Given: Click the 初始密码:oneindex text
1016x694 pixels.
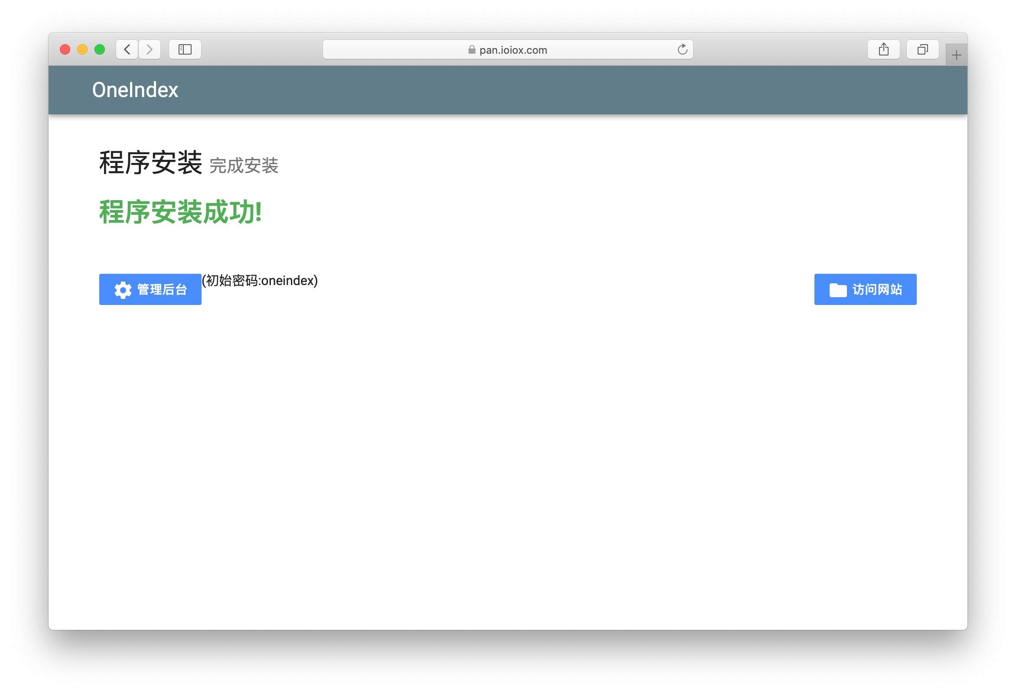Looking at the screenshot, I should (x=260, y=281).
